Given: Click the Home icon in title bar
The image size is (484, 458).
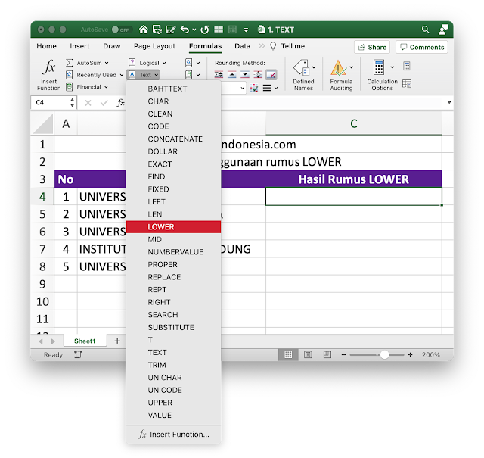Looking at the screenshot, I should tap(143, 30).
